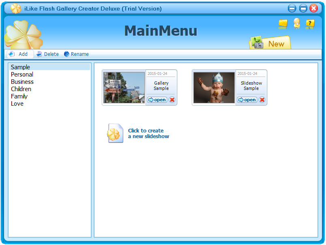Click the Add toolbar icon

pyautogui.click(x=12, y=54)
